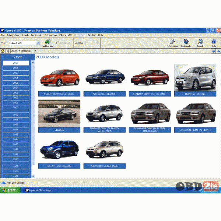
Task: Expand the VIN combo box dropdown arrow
Action: (38, 43)
